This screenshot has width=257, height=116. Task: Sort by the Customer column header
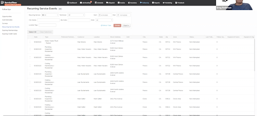tap(81, 37)
